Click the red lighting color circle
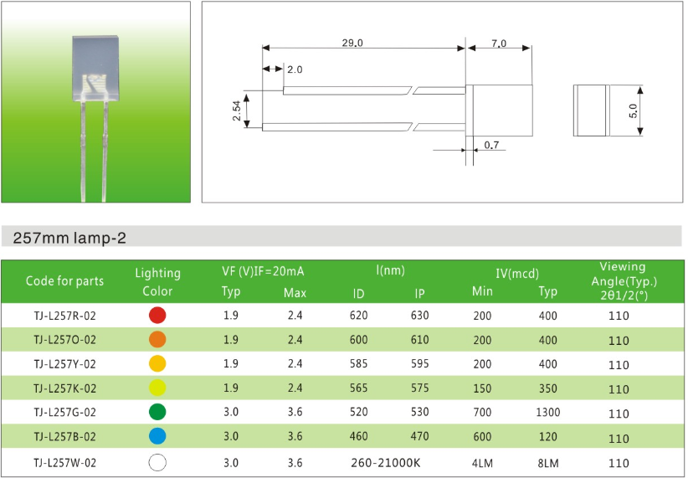This screenshot has height=478, width=688. 157,316
